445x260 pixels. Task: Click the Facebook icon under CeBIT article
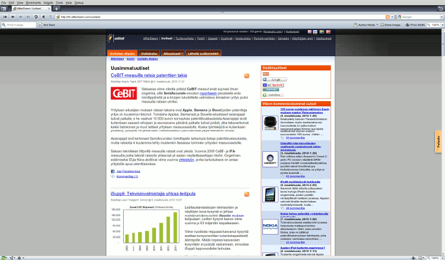[x=113, y=171]
